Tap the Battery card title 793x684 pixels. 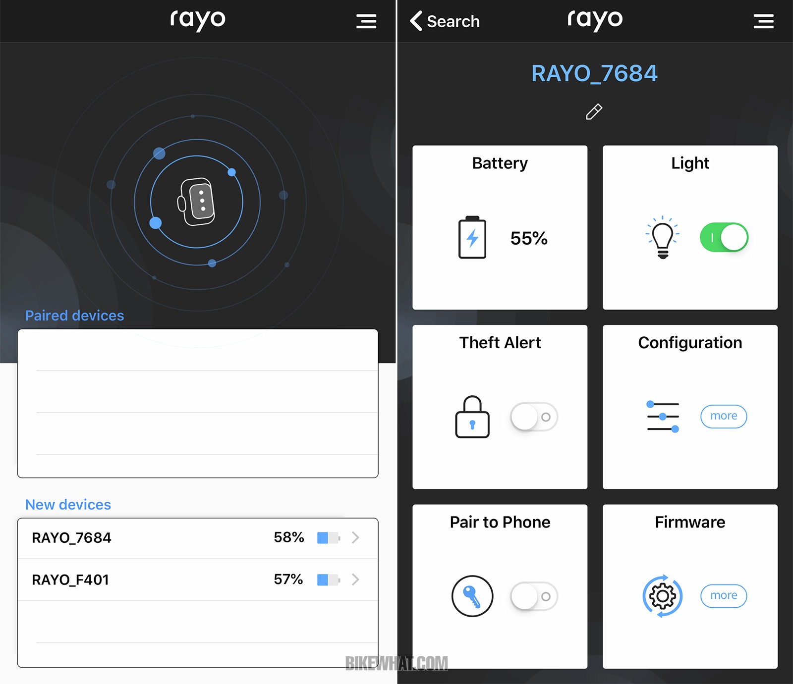click(500, 163)
